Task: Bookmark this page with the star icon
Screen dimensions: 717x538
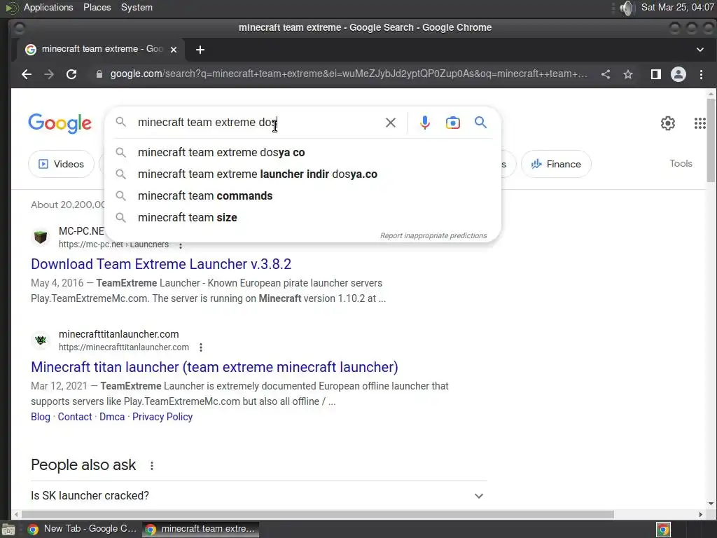Action: [628, 74]
